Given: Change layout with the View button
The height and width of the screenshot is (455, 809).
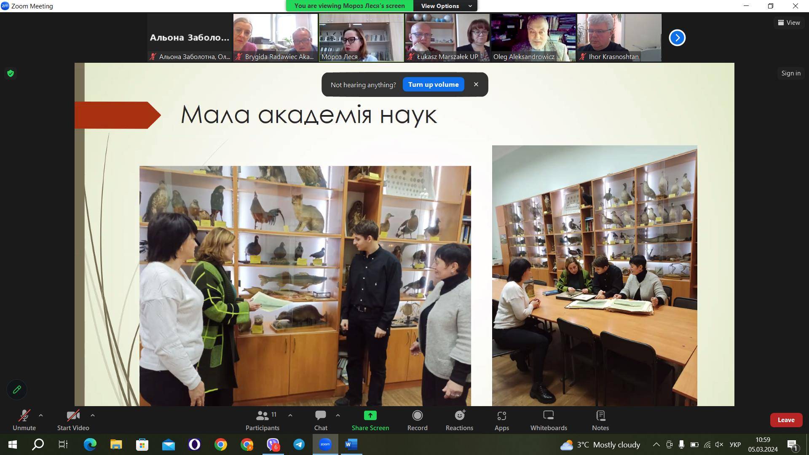Looking at the screenshot, I should pos(789,23).
